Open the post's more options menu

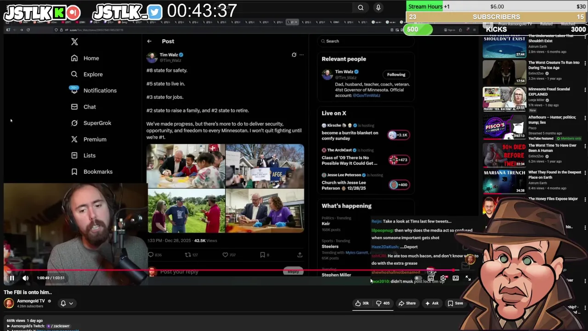tap(301, 55)
